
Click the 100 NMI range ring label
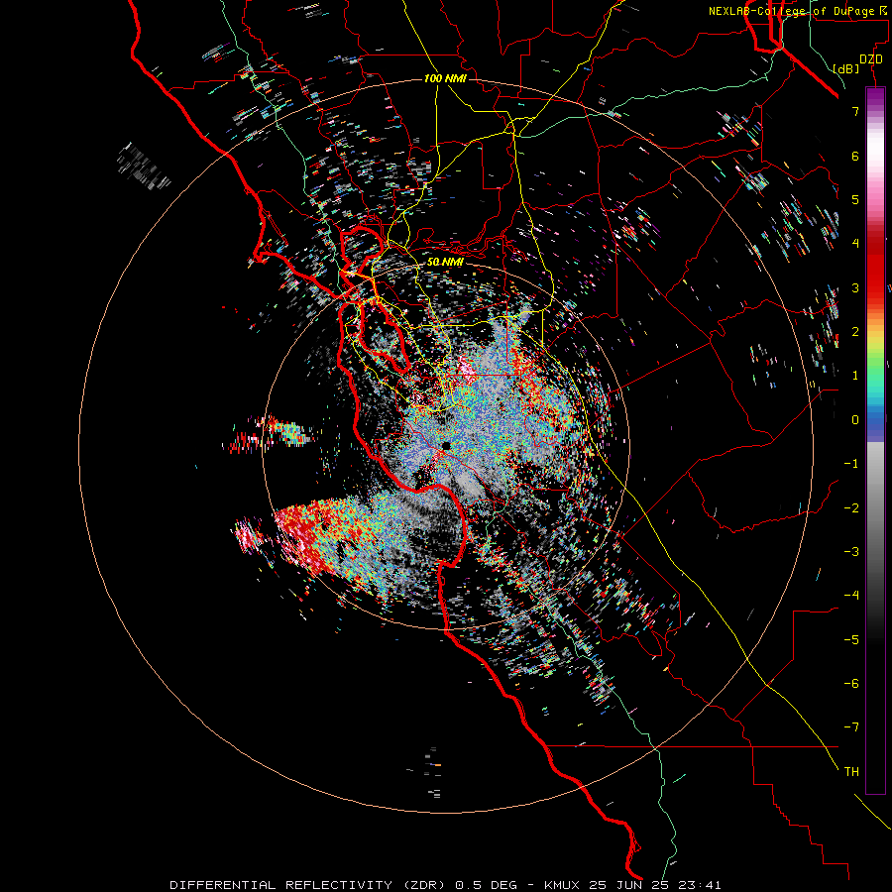point(445,78)
